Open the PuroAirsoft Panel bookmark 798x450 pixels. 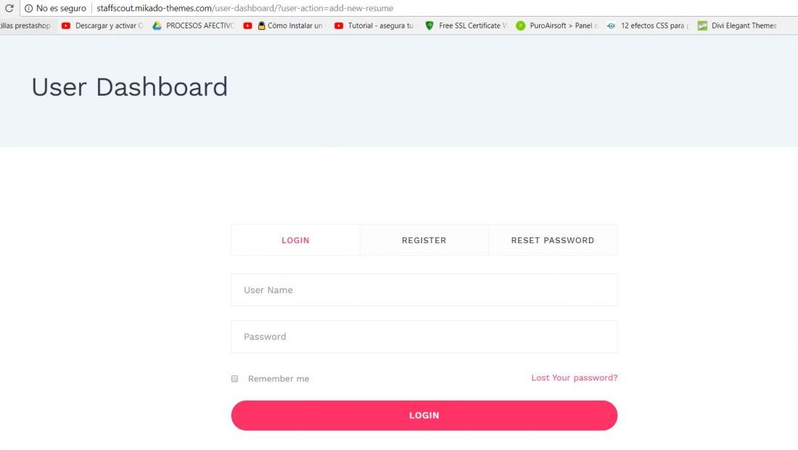(556, 25)
